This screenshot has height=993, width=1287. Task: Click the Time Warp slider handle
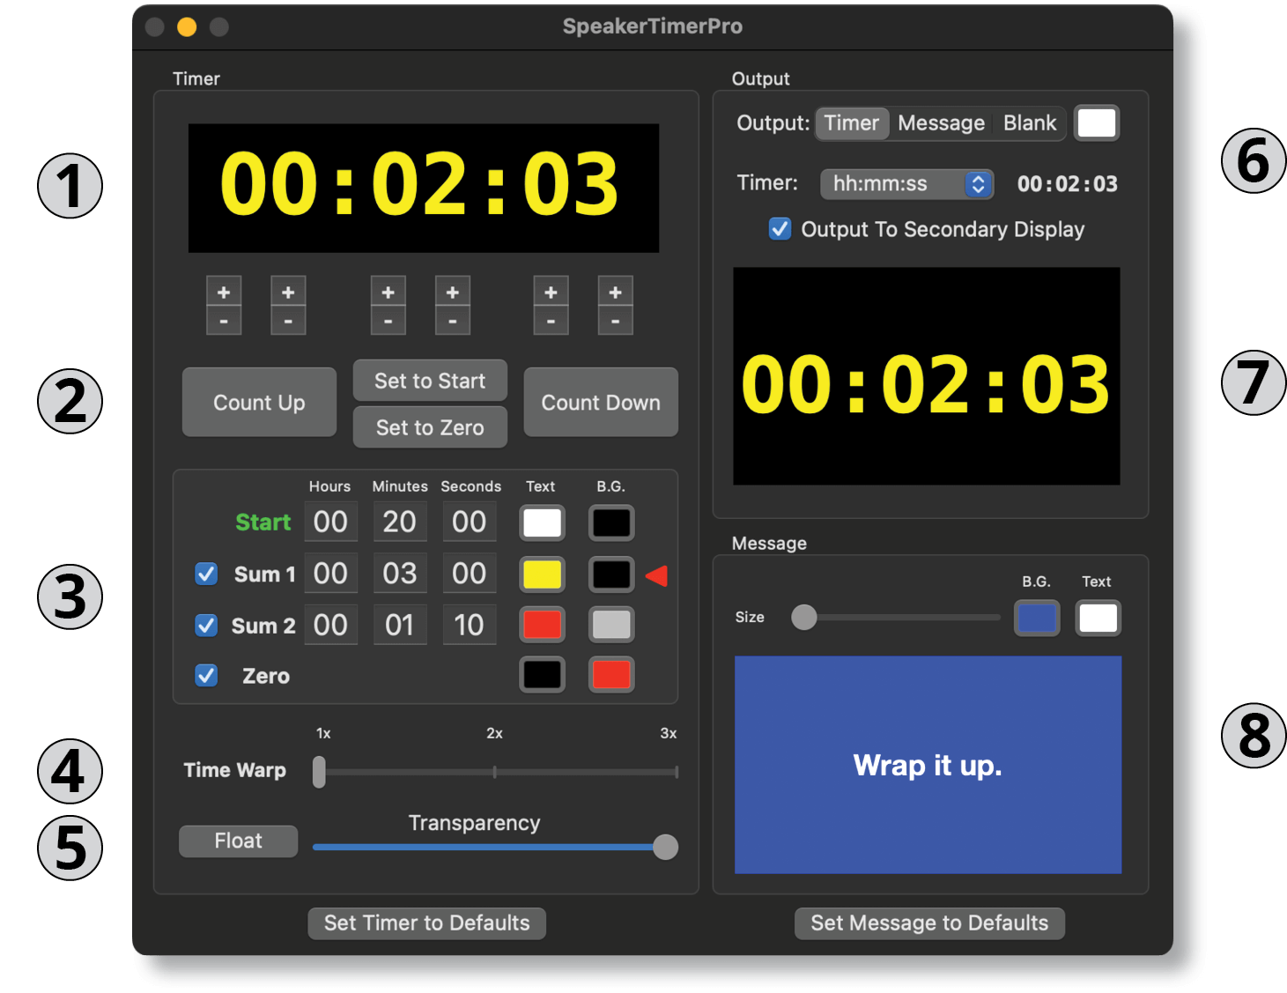pos(319,772)
